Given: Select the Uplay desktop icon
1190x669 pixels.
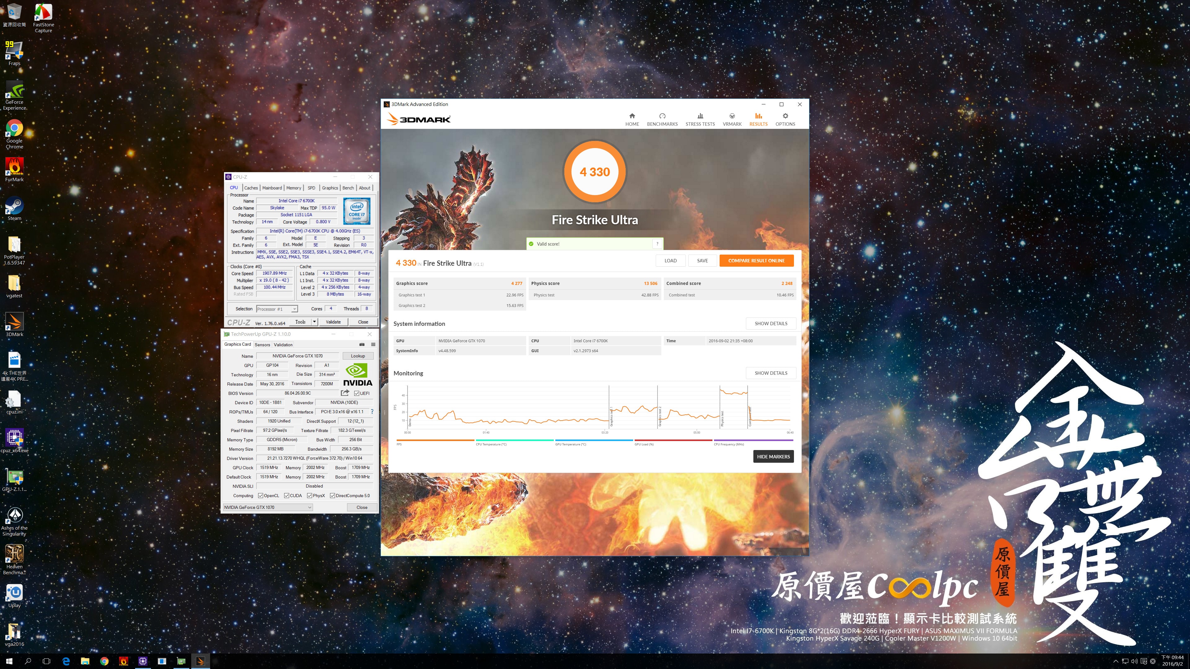Looking at the screenshot, I should tap(14, 596).
